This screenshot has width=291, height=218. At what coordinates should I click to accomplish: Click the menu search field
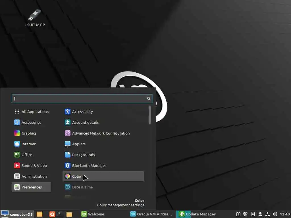pos(82,98)
